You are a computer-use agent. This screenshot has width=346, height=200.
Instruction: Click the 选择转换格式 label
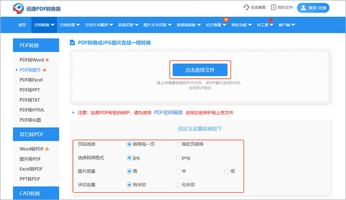click(x=91, y=158)
